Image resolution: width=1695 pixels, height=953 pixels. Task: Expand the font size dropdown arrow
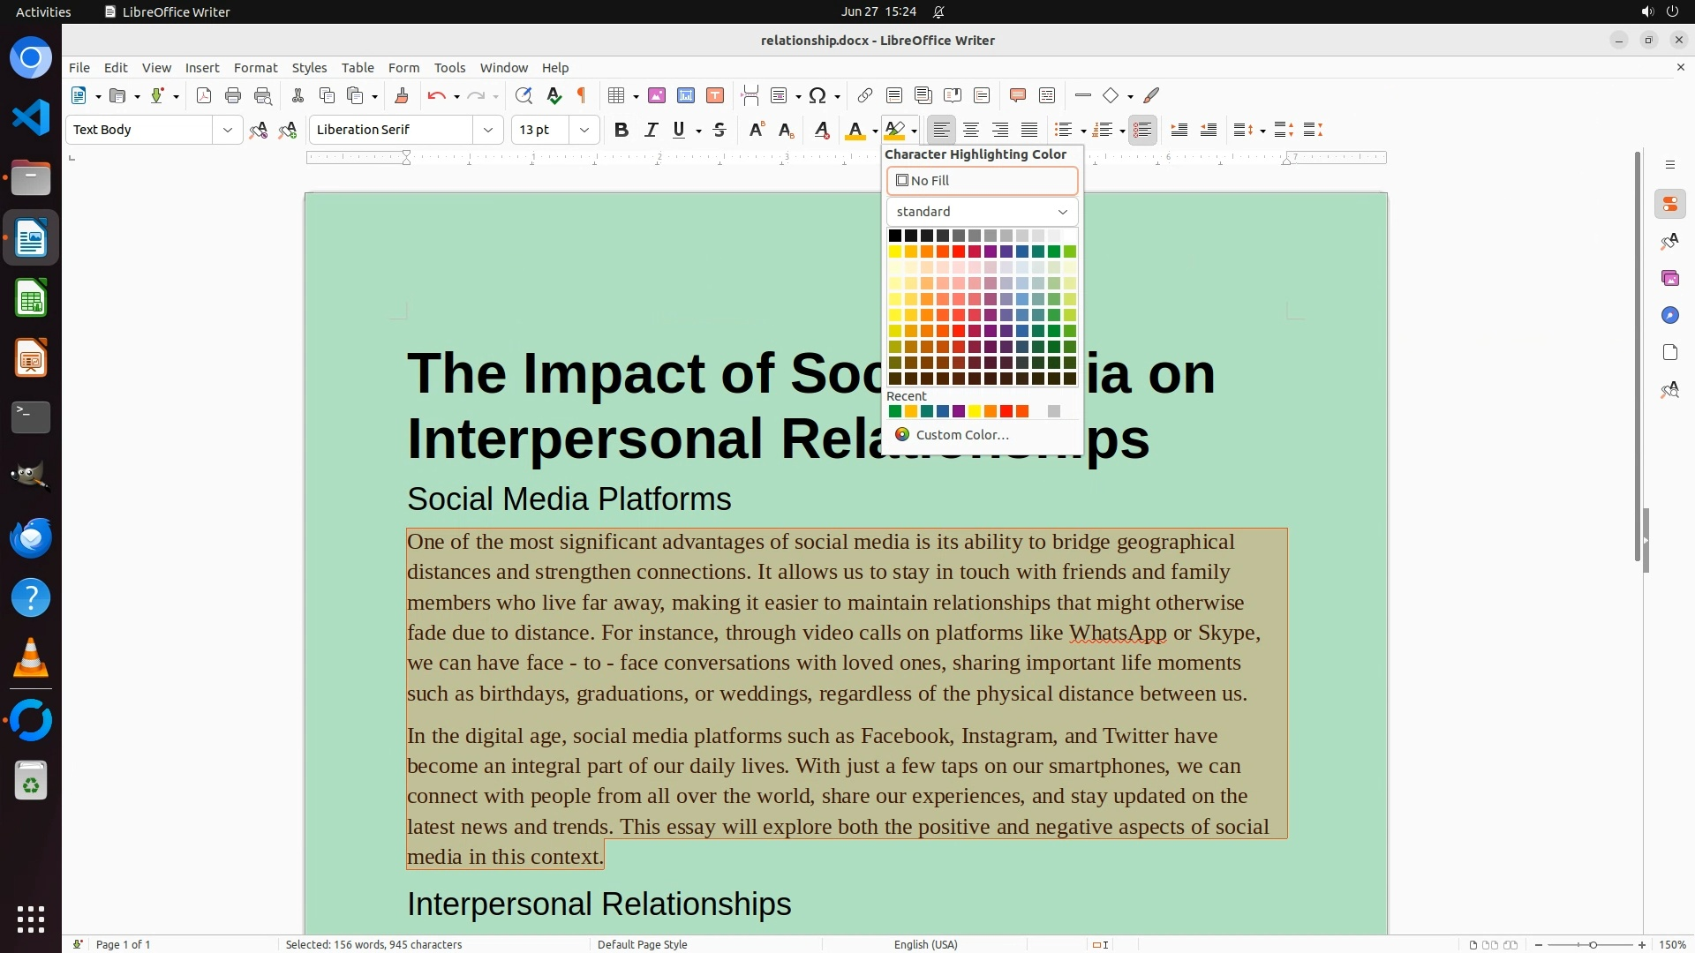[584, 130]
